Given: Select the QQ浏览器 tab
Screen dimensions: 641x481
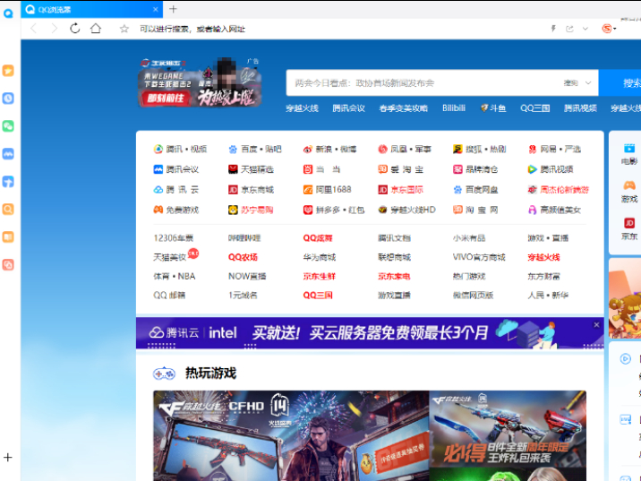Looking at the screenshot, I should 92,10.
